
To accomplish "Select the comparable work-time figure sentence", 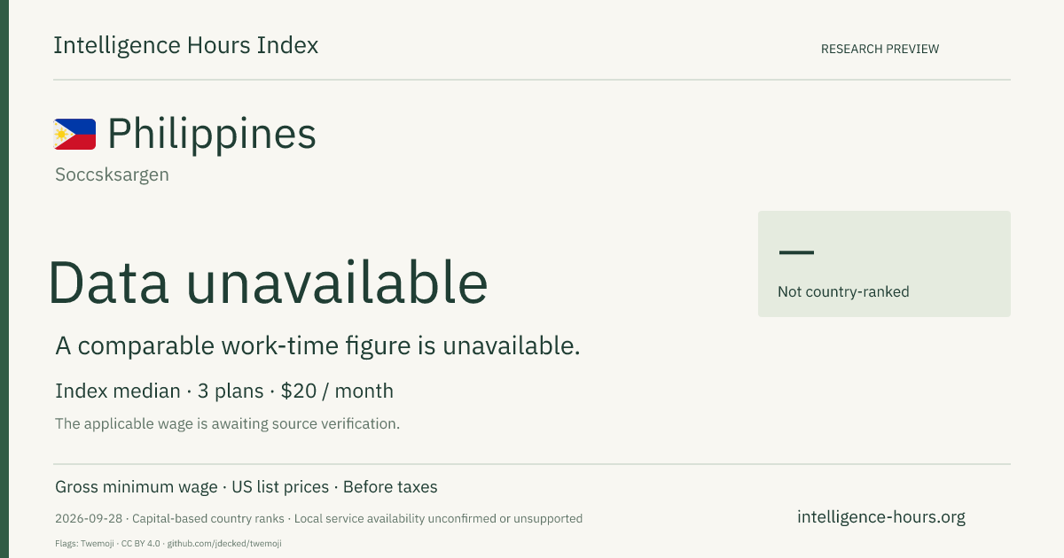I will coord(317,346).
